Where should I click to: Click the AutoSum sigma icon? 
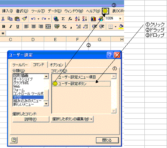click(63, 19)
